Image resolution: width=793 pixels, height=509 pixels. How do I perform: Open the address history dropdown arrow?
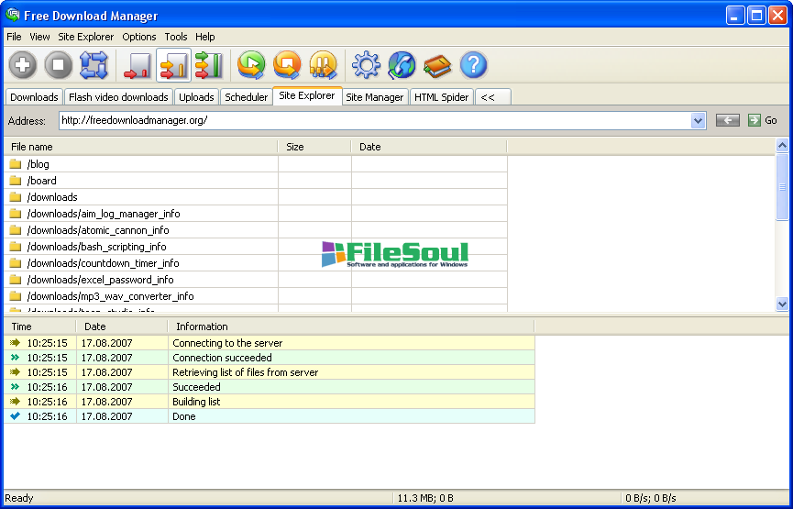coord(698,120)
